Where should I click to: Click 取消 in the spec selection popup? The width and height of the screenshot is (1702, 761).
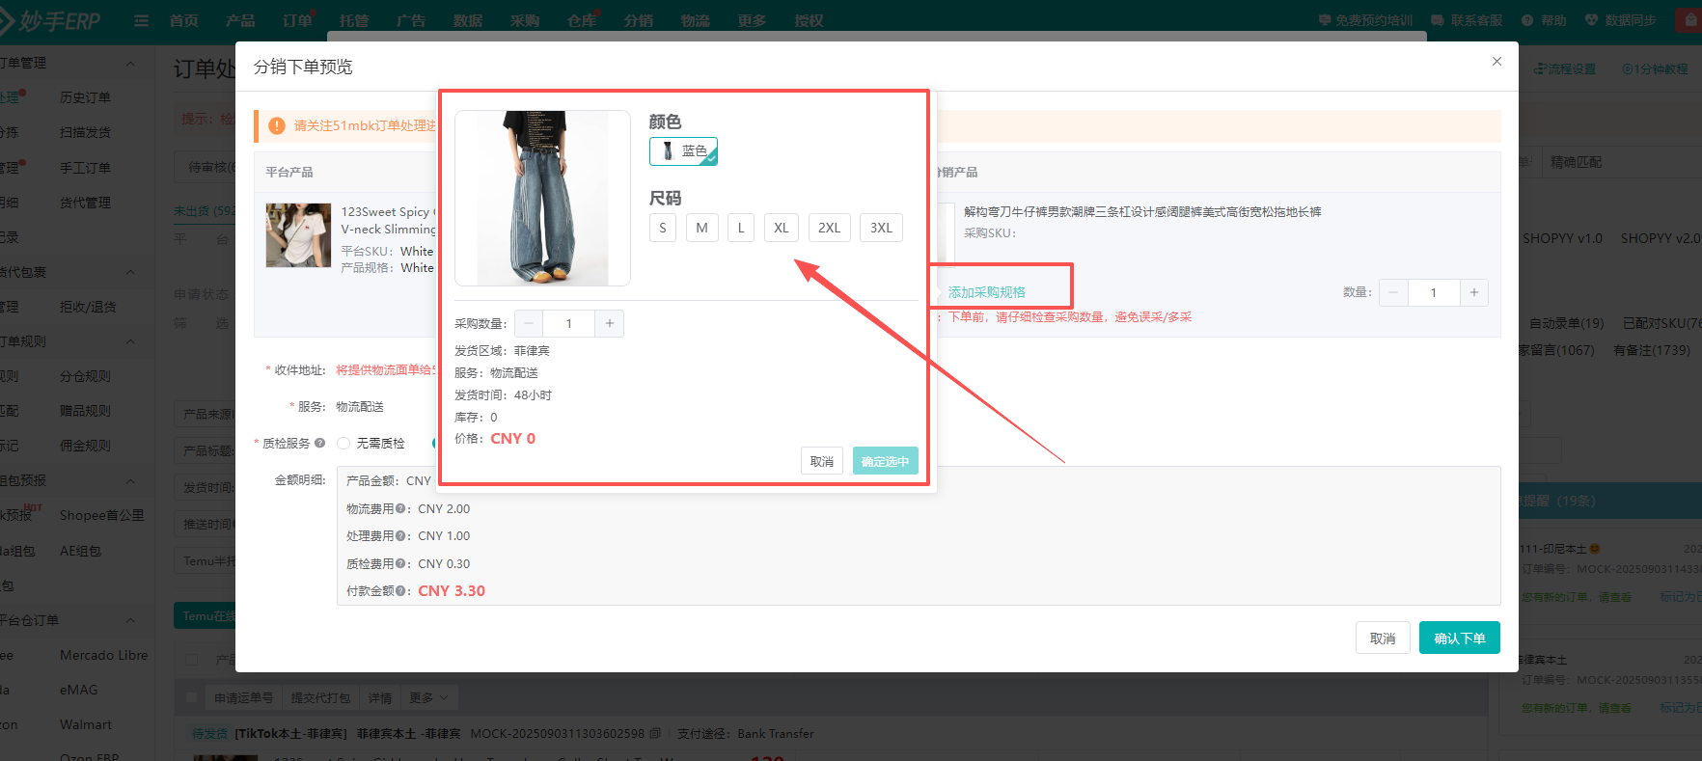pyautogui.click(x=822, y=461)
